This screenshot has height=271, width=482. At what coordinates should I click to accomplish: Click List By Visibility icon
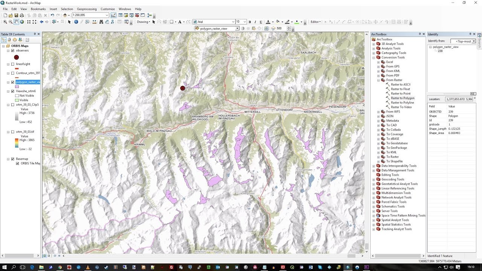pyautogui.click(x=15, y=40)
